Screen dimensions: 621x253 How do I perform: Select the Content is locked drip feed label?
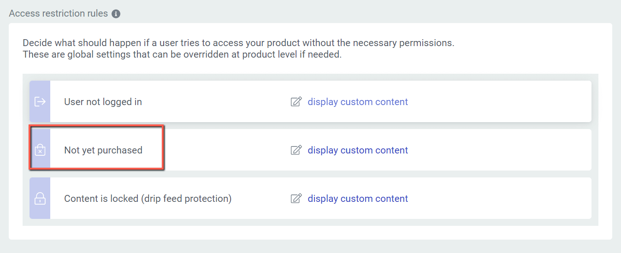pos(148,199)
